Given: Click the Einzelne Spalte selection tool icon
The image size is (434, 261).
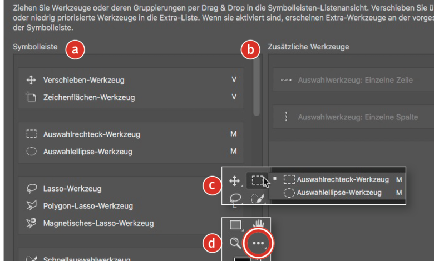Looking at the screenshot, I should (286, 117).
